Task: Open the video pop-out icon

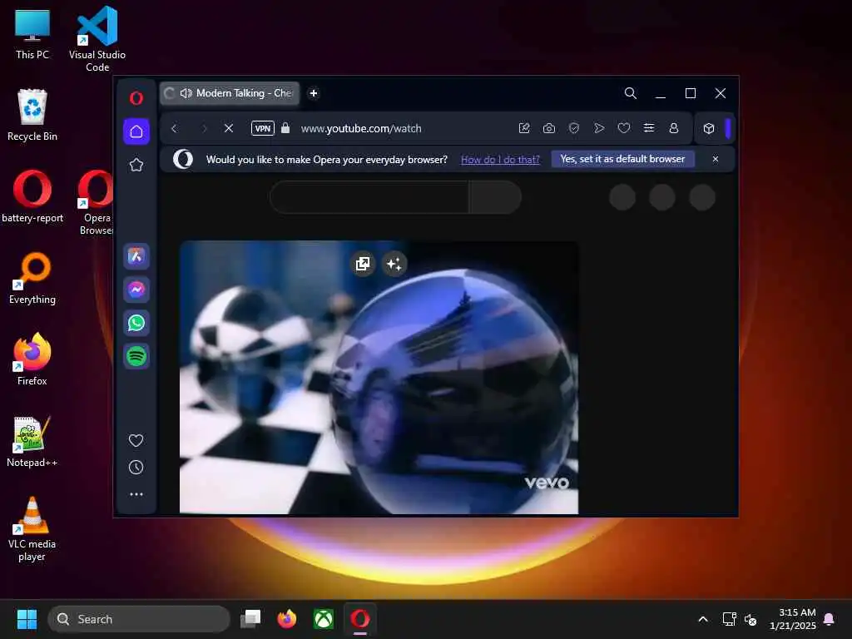Action: pos(363,264)
